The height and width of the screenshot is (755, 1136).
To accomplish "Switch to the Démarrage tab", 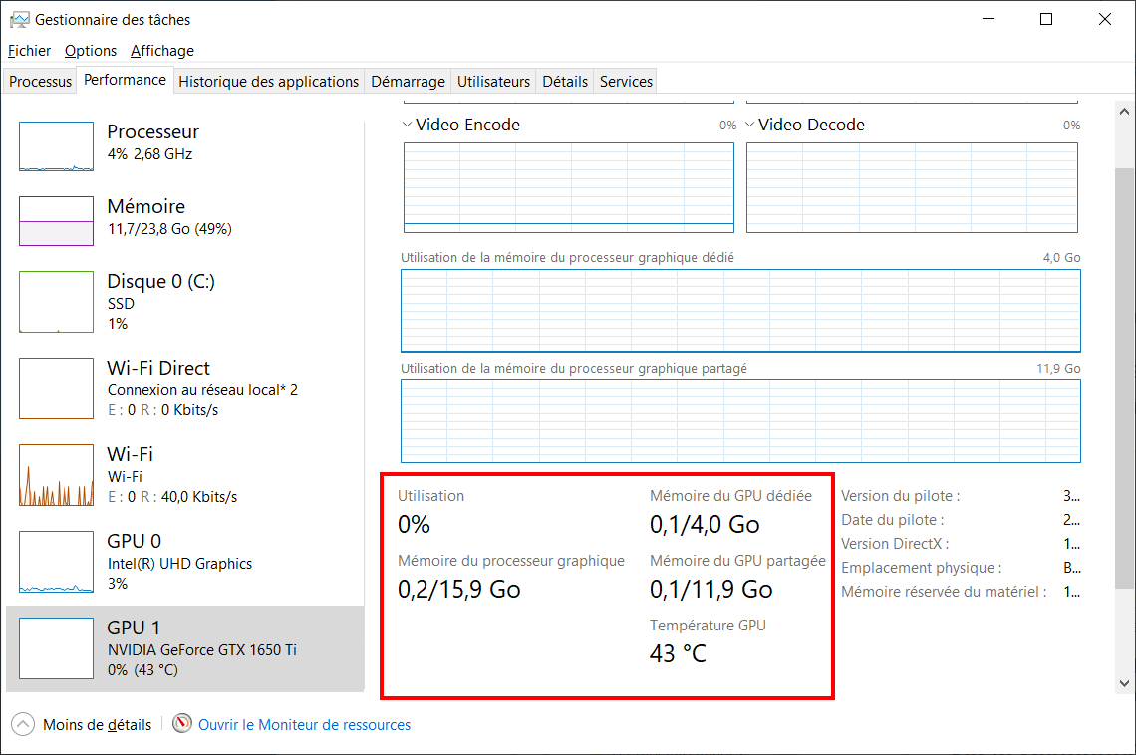I will click(x=408, y=81).
